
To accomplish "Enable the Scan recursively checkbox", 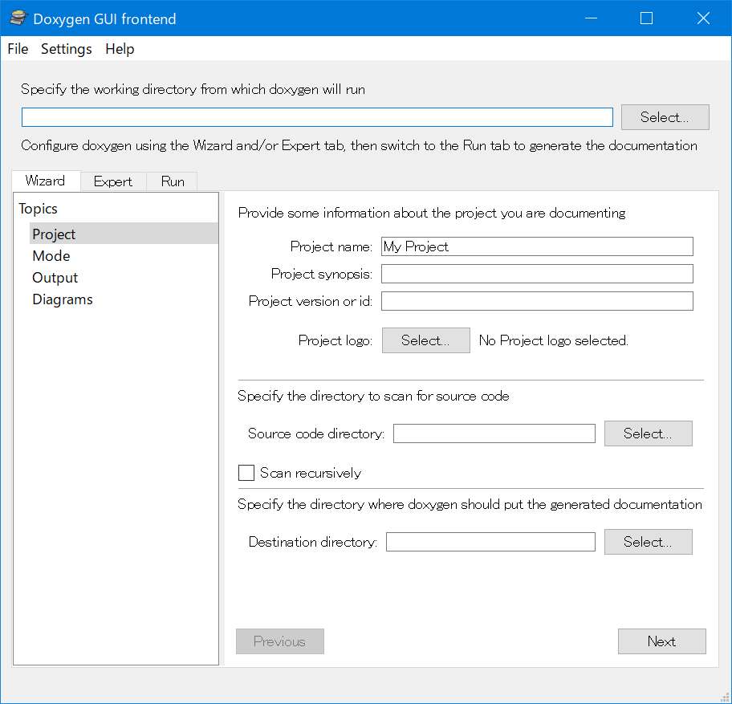I will 246,473.
